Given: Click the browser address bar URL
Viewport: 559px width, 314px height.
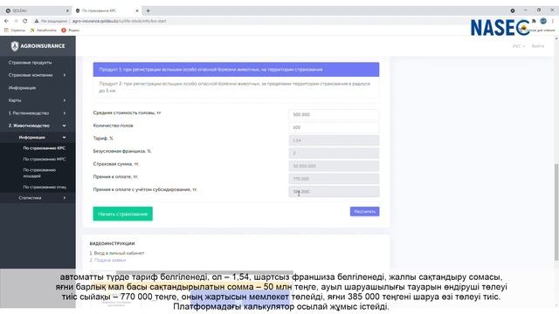Looking at the screenshot, I should click(x=119, y=21).
